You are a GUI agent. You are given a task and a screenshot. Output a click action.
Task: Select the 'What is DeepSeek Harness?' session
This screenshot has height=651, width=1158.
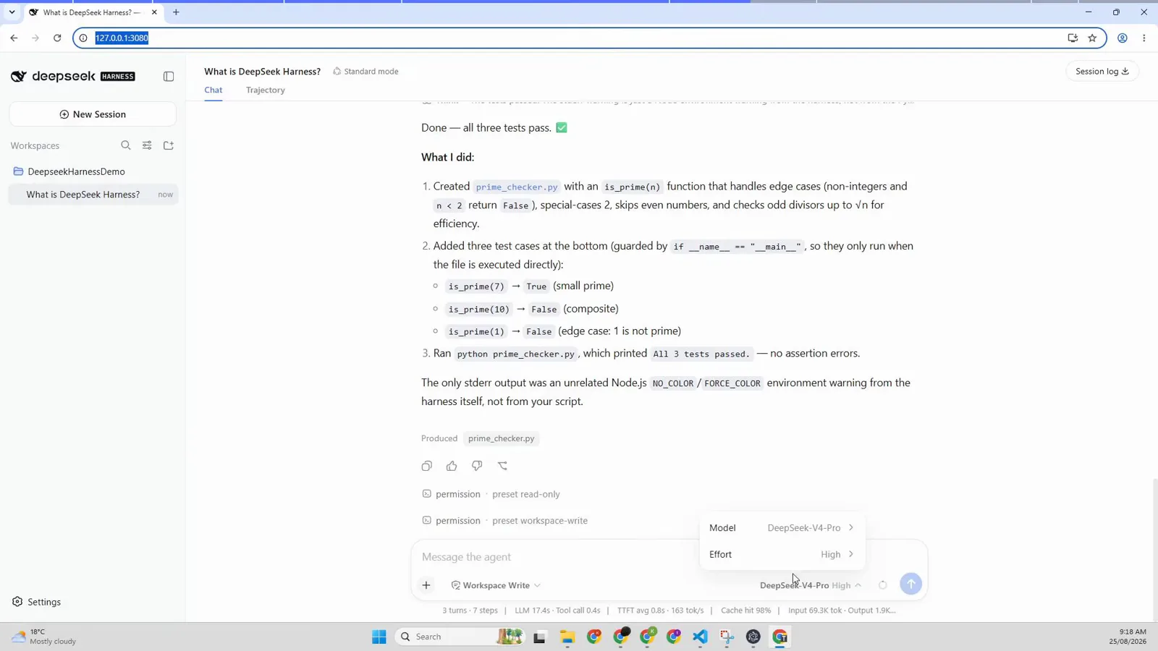tap(93, 195)
